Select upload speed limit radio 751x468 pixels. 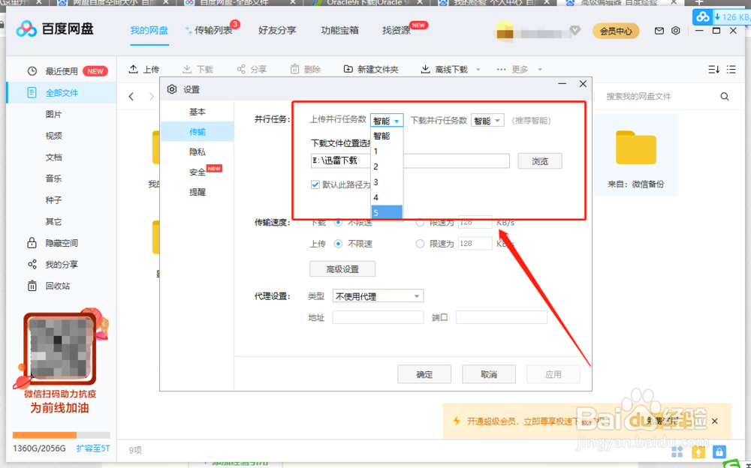pyautogui.click(x=420, y=244)
